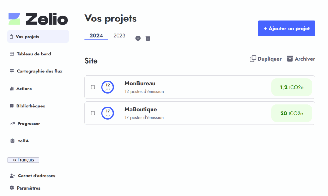Open the Paramètres gear icon
This screenshot has height=196, width=328.
tap(12, 188)
